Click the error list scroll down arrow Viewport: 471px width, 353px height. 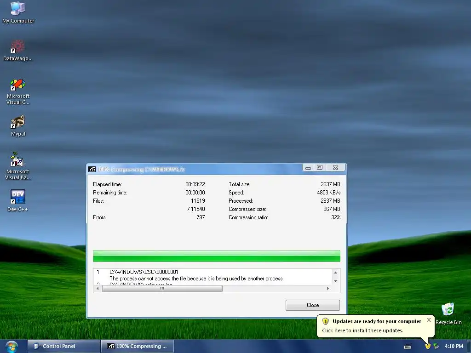click(x=335, y=281)
